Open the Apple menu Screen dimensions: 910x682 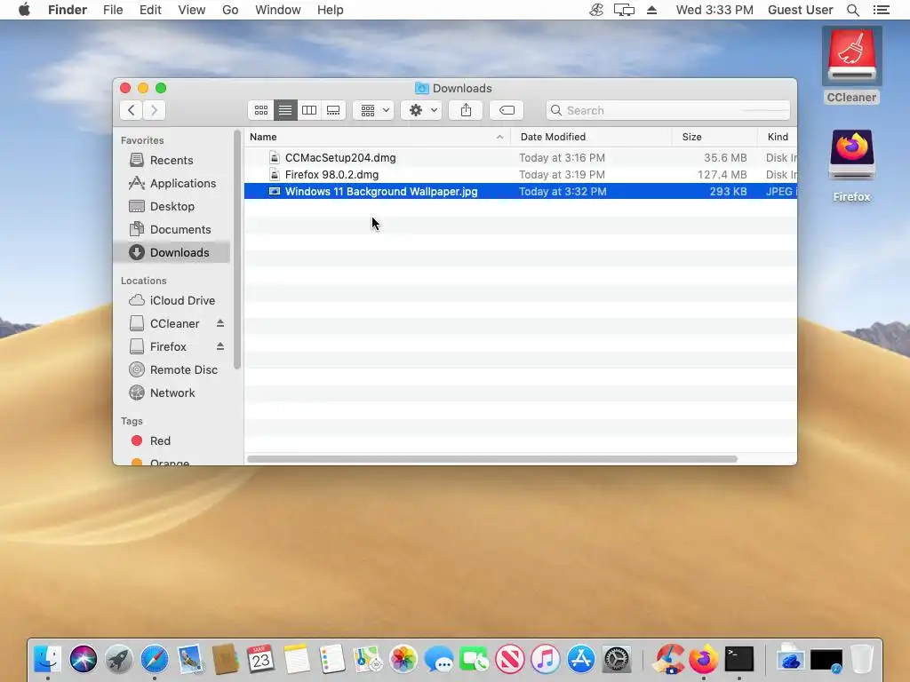point(24,10)
